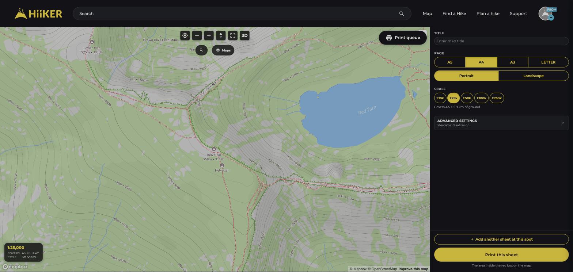The height and width of the screenshot is (272, 573).
Task: Click the 1:25,000 scale info box
Action: [x=23, y=252]
